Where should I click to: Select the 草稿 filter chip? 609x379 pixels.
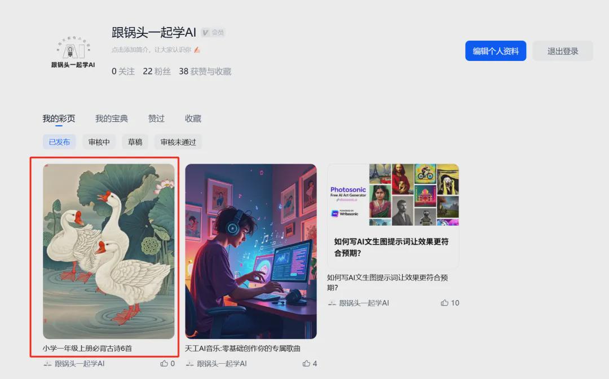135,142
